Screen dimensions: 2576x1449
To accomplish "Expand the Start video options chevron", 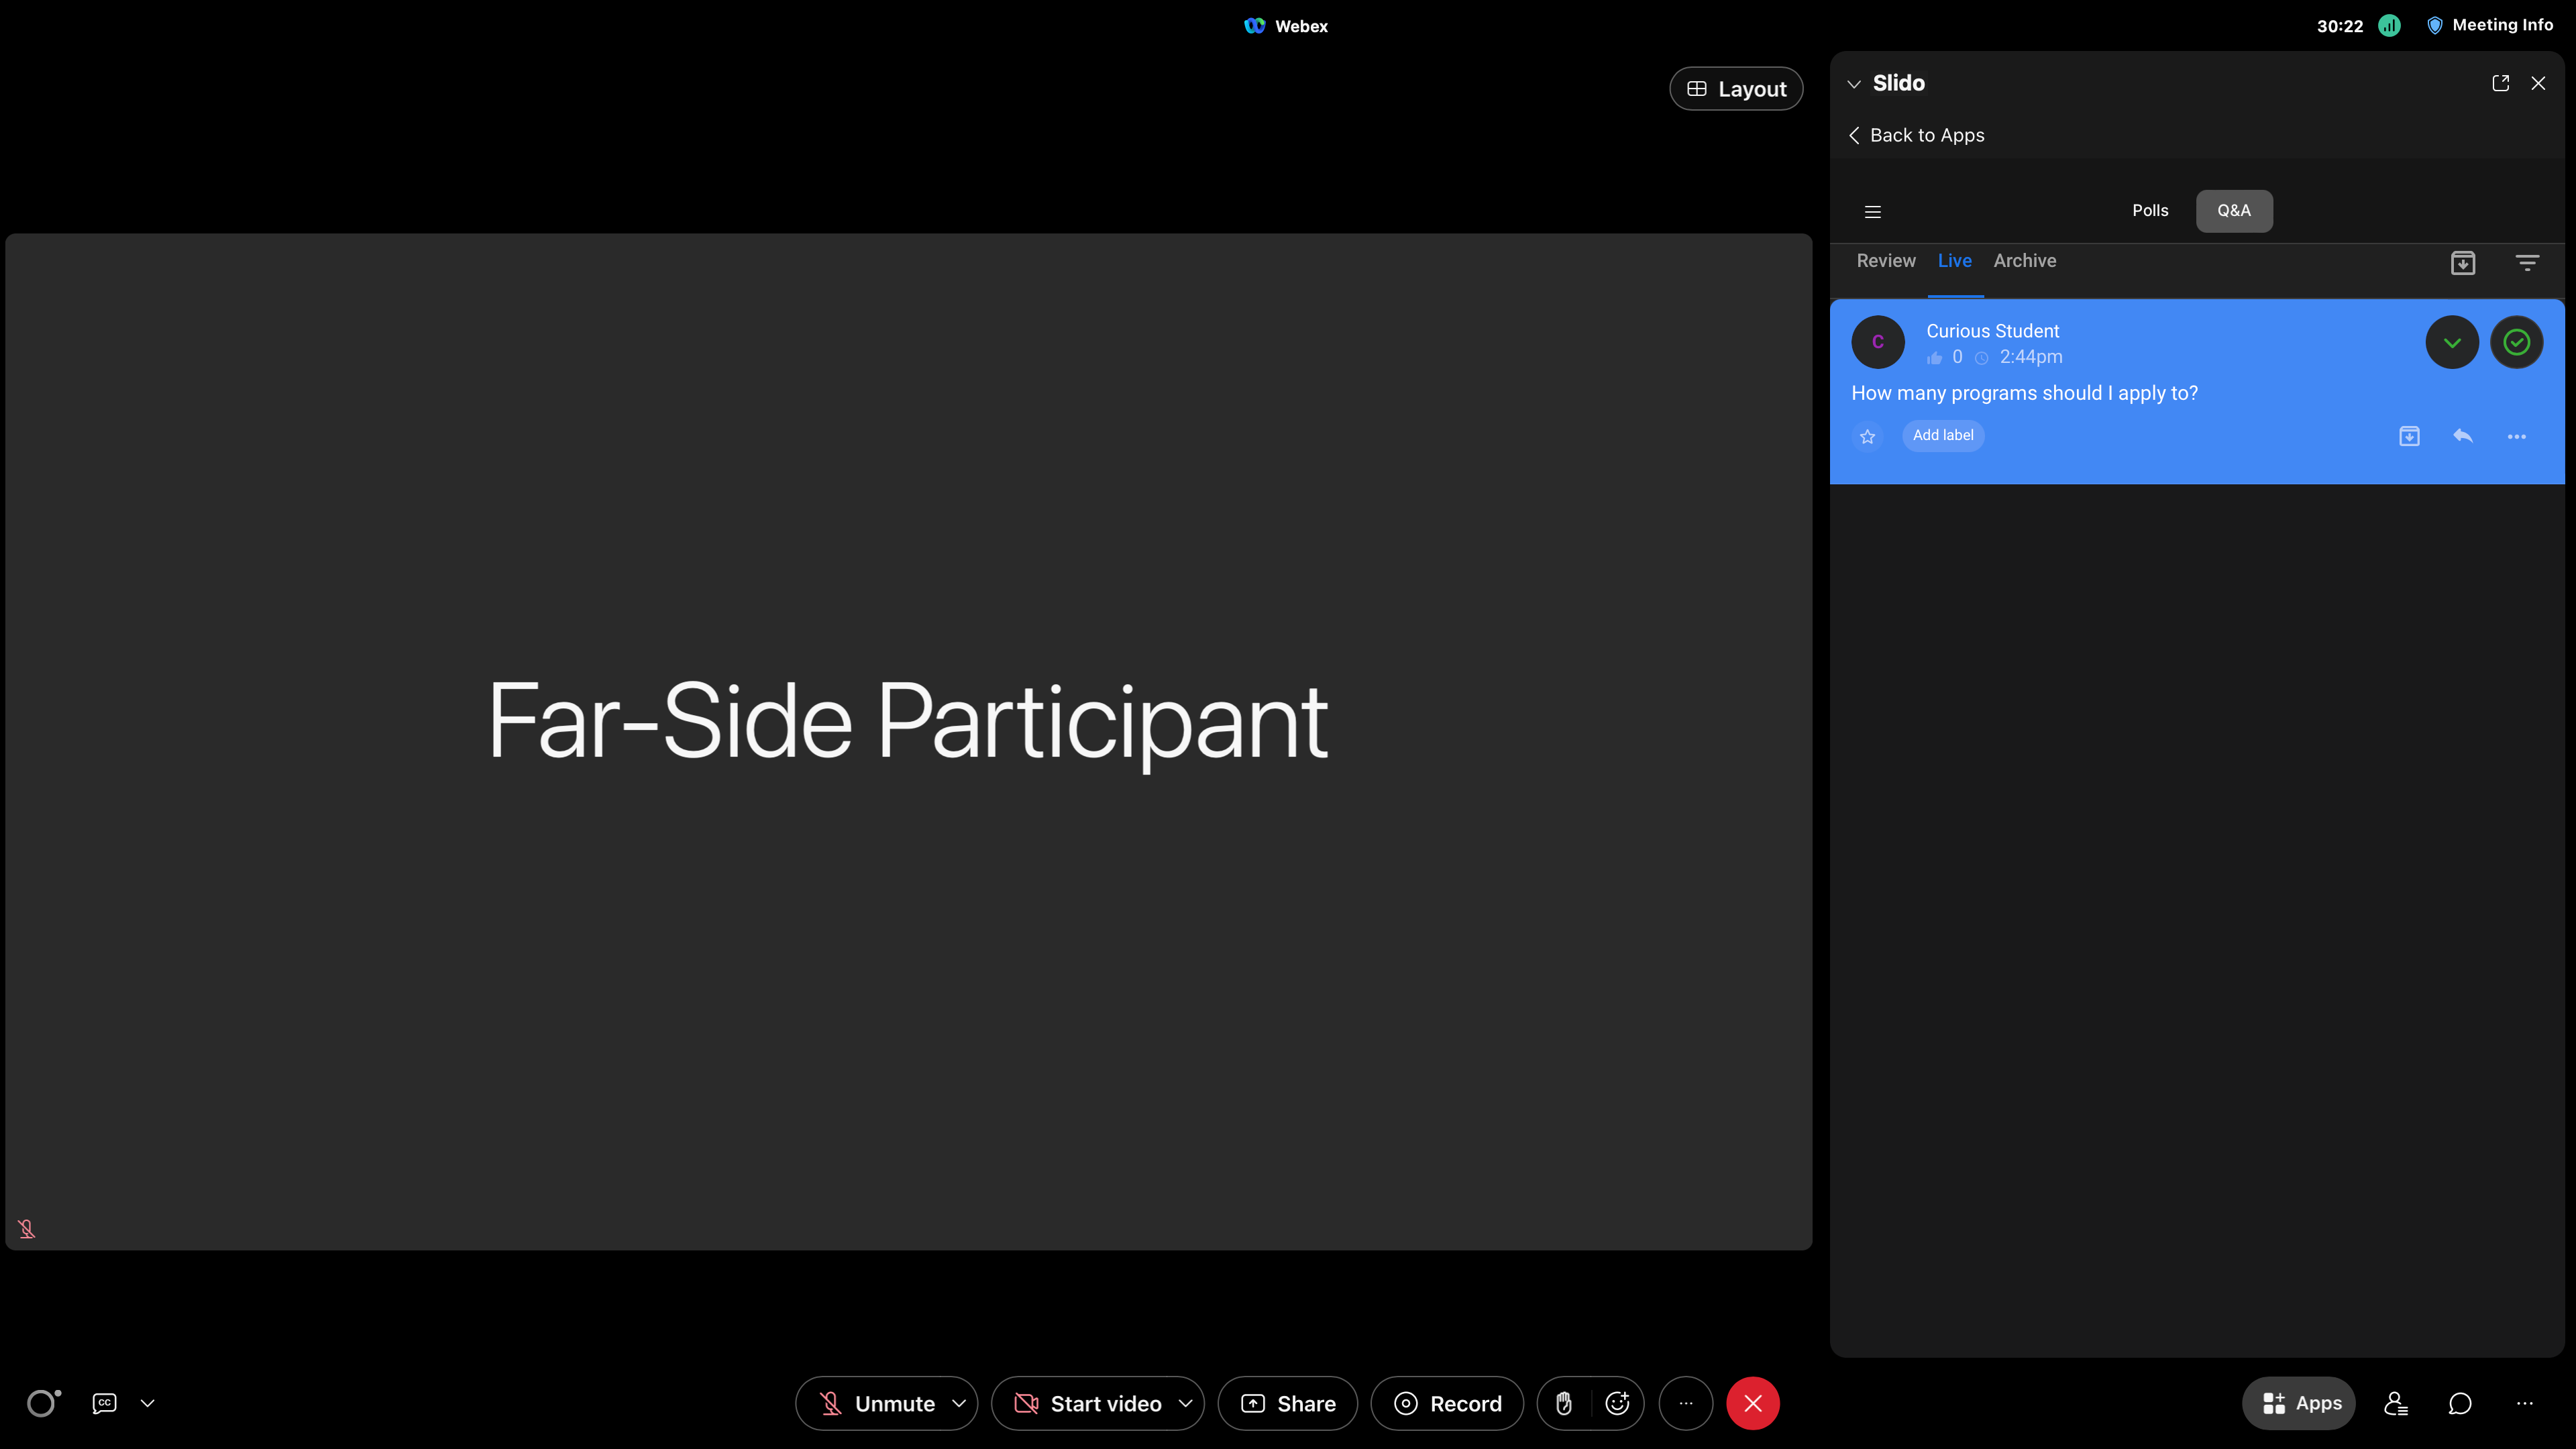I will coord(1185,1403).
